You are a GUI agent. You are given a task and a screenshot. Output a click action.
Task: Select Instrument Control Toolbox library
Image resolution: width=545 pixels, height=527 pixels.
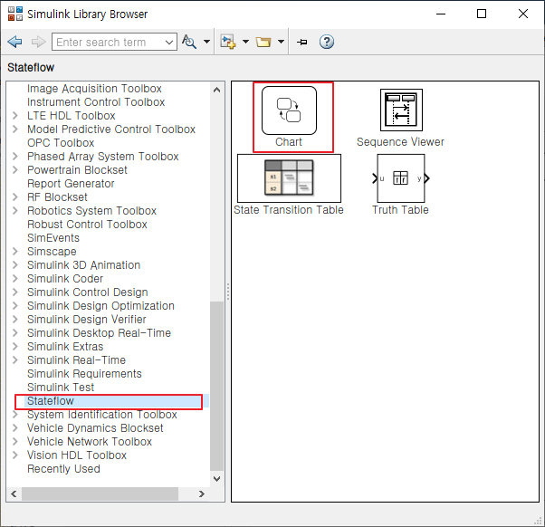[x=96, y=102]
